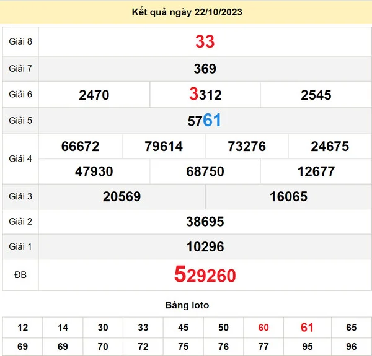Click the title 'Kết quả ngày 22/10/2023'

[187, 12]
